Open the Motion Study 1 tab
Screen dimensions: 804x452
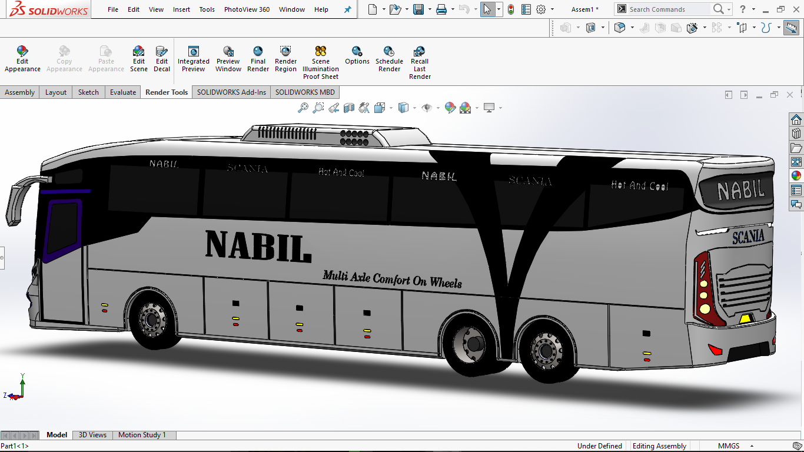coord(142,435)
